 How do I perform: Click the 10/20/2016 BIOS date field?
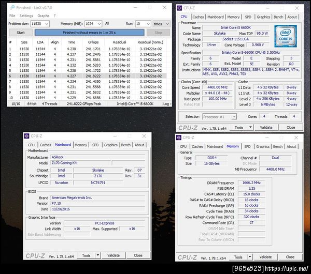(x=98, y=209)
